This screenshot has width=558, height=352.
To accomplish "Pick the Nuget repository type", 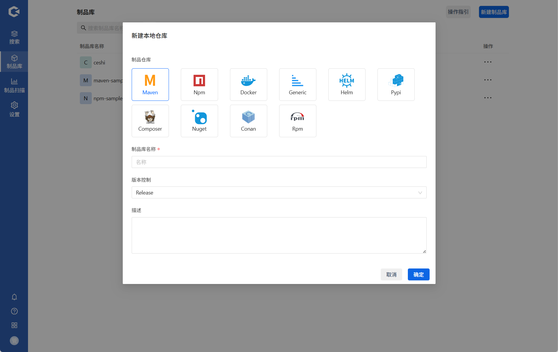I will (199, 121).
